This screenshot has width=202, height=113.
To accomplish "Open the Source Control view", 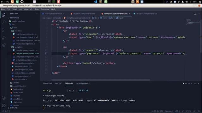I will pos(3,30).
